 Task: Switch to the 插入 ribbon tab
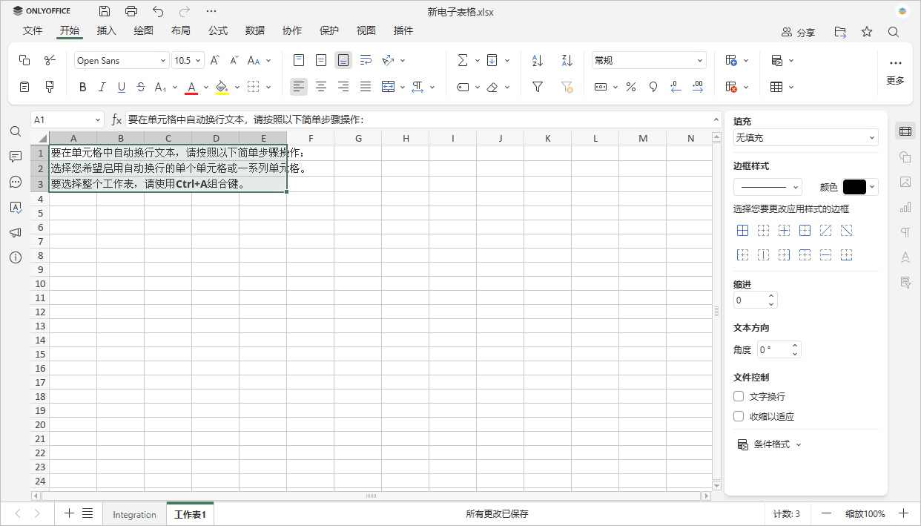pyautogui.click(x=106, y=30)
